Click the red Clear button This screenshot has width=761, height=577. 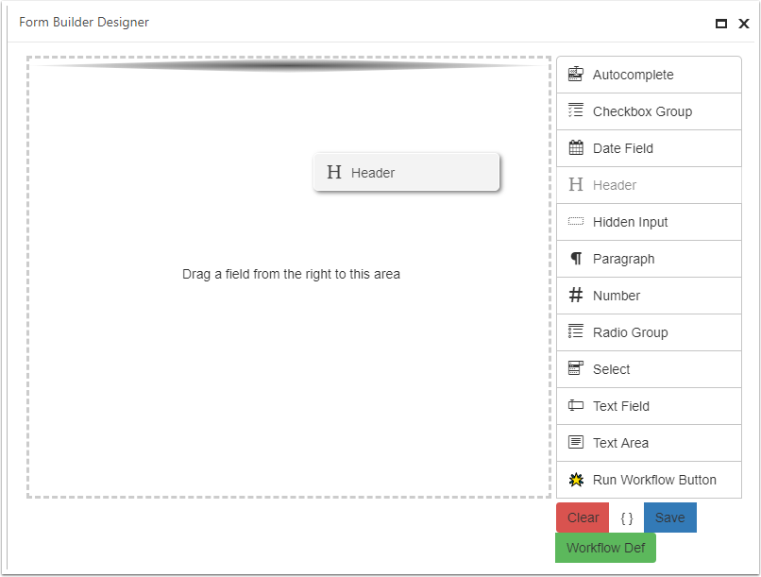click(x=583, y=518)
